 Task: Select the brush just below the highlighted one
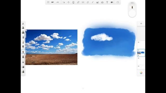click(x=23, y=57)
